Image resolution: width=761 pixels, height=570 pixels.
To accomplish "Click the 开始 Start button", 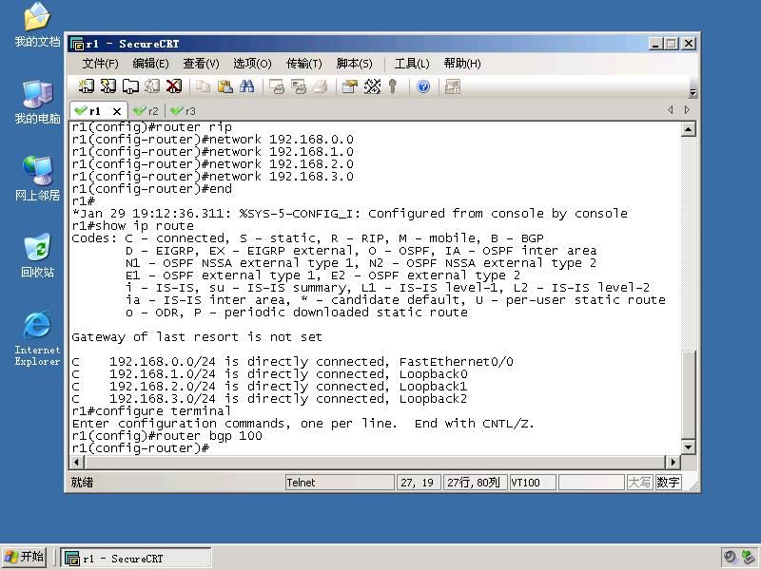I will 25,557.
